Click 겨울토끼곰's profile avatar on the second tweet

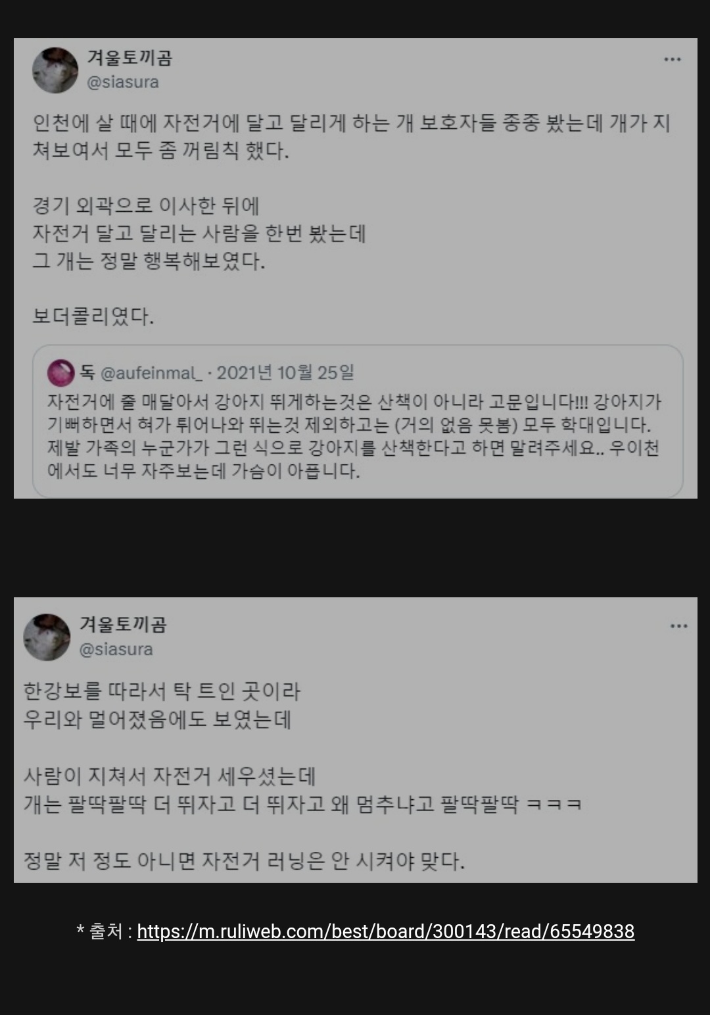pos(47,637)
